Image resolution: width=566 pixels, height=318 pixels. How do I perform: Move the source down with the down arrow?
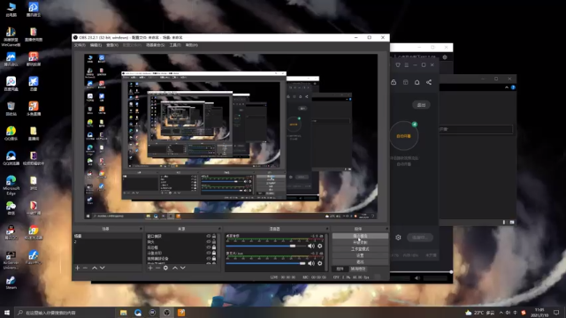[x=183, y=268]
